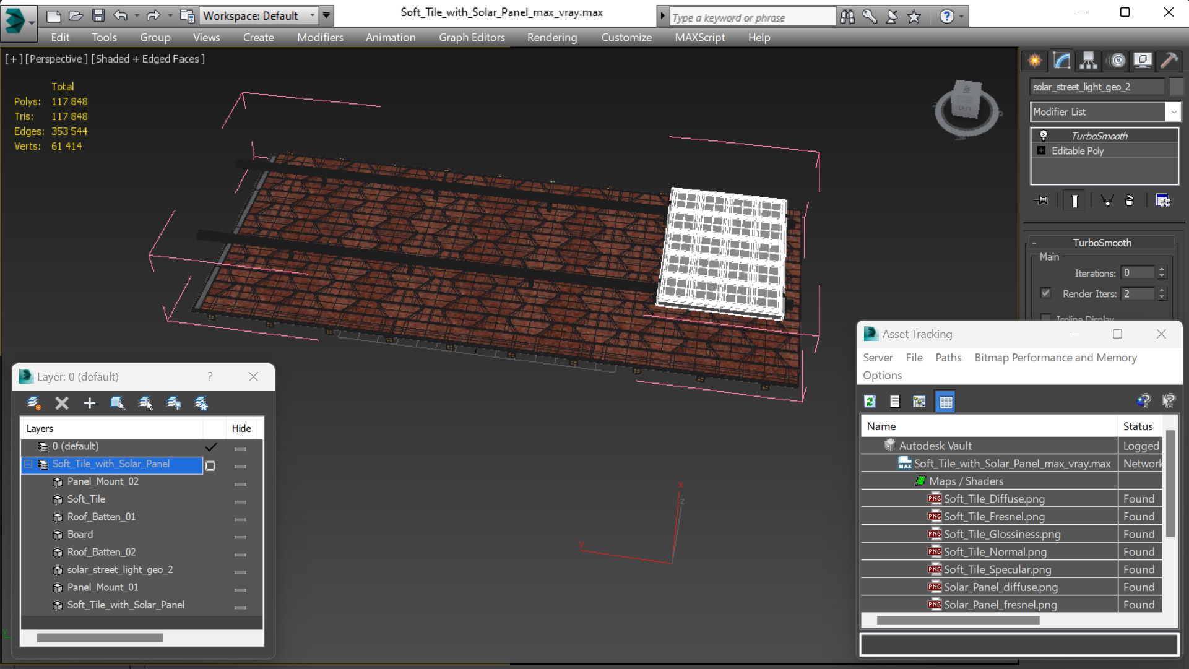
Task: Click the Layers column header
Action: pos(112,428)
